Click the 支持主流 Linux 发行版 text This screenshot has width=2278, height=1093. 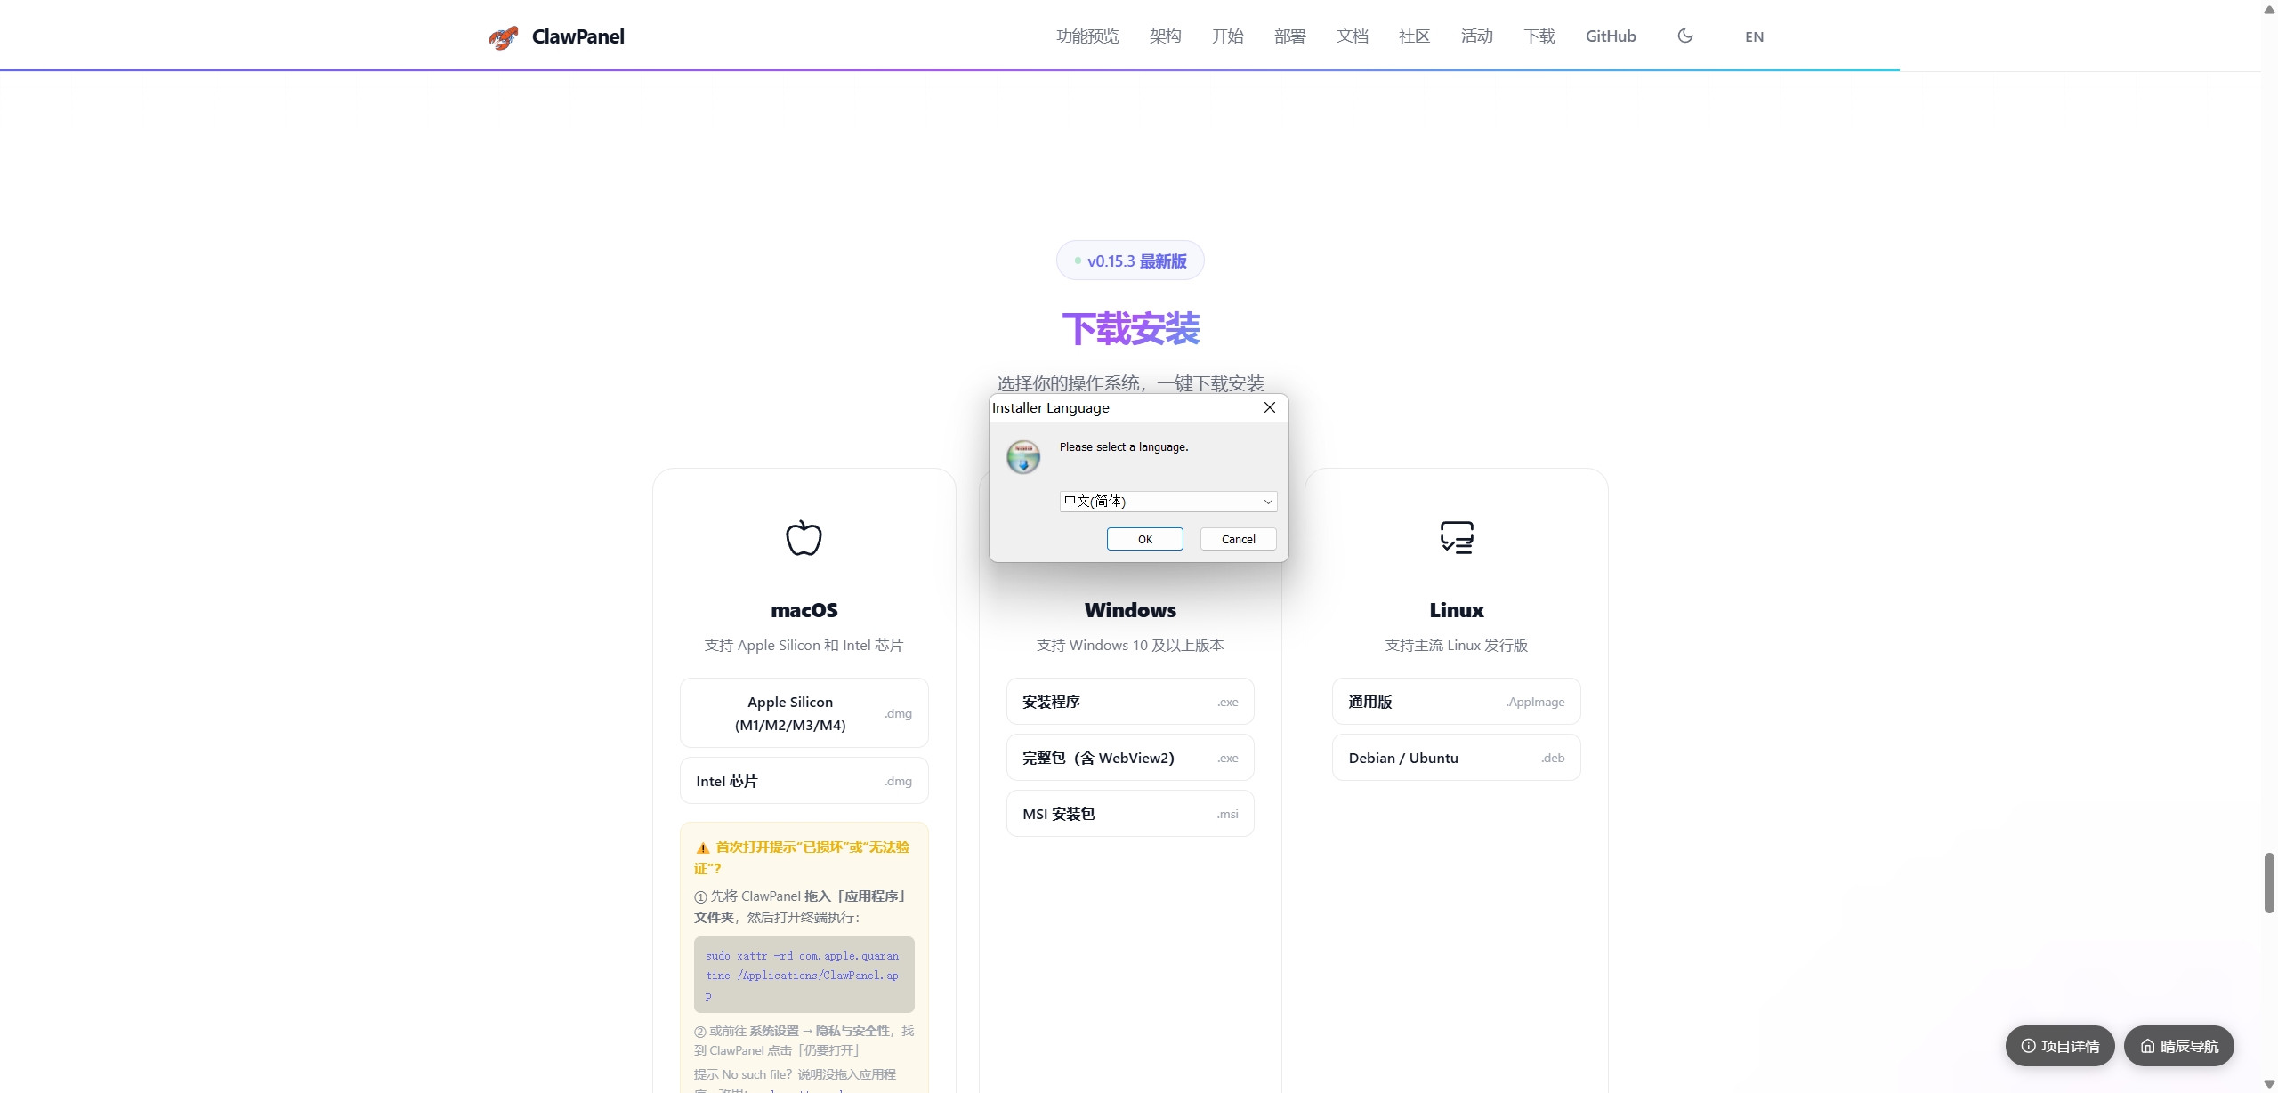tap(1457, 645)
